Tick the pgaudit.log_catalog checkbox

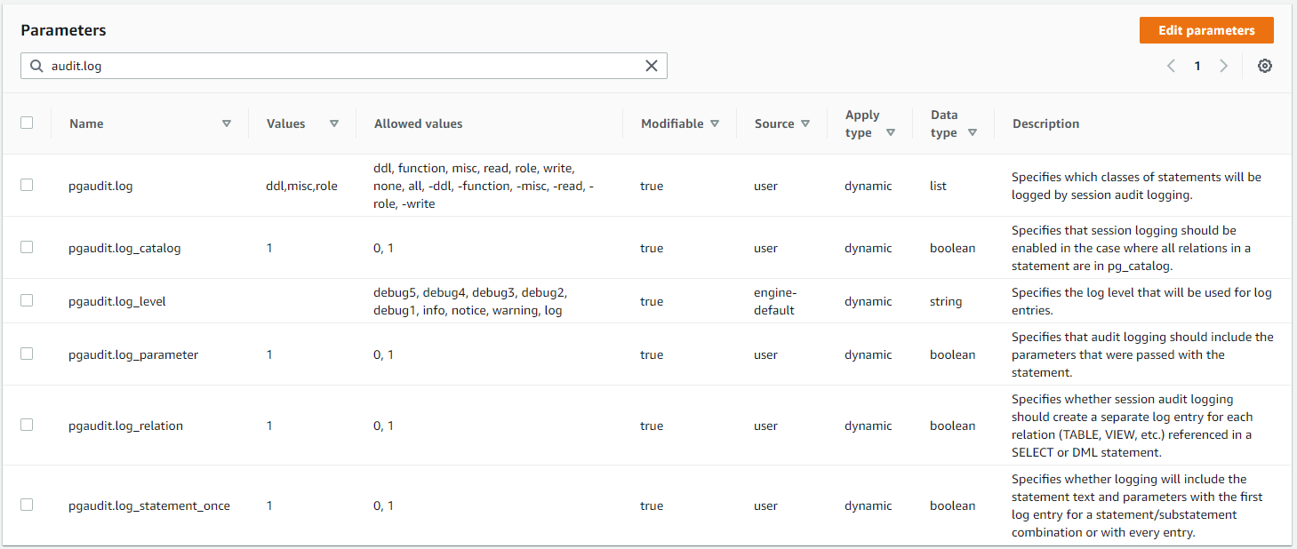point(27,247)
